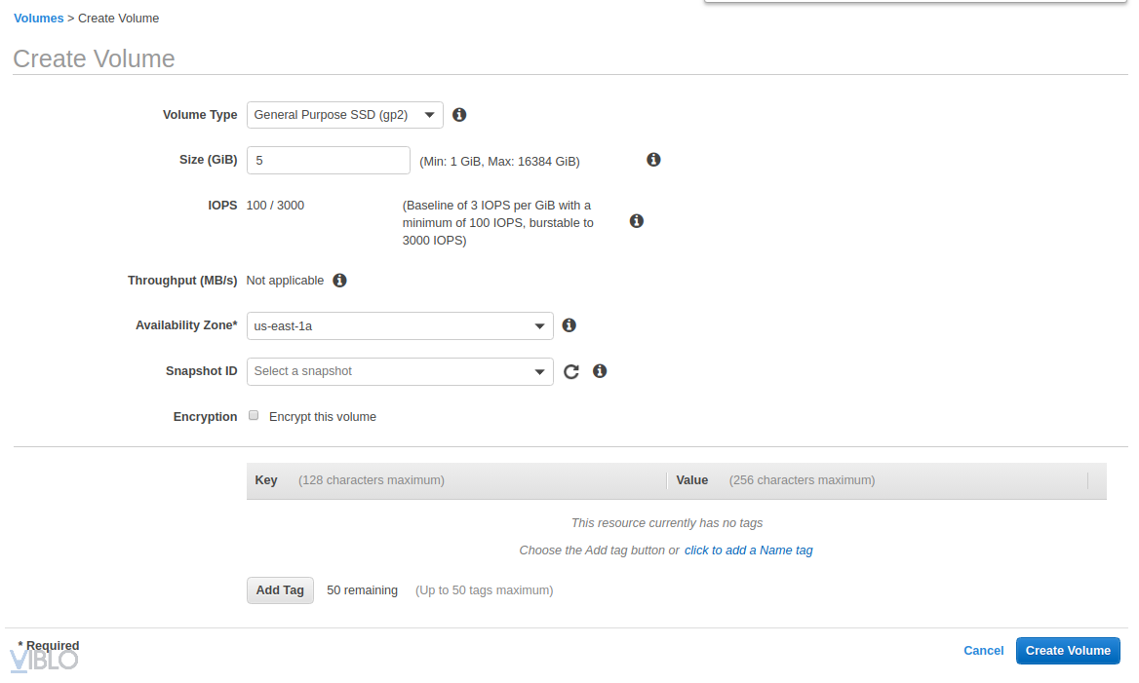Expand the Availability Zone dropdown
This screenshot has height=683, width=1139.
click(400, 325)
